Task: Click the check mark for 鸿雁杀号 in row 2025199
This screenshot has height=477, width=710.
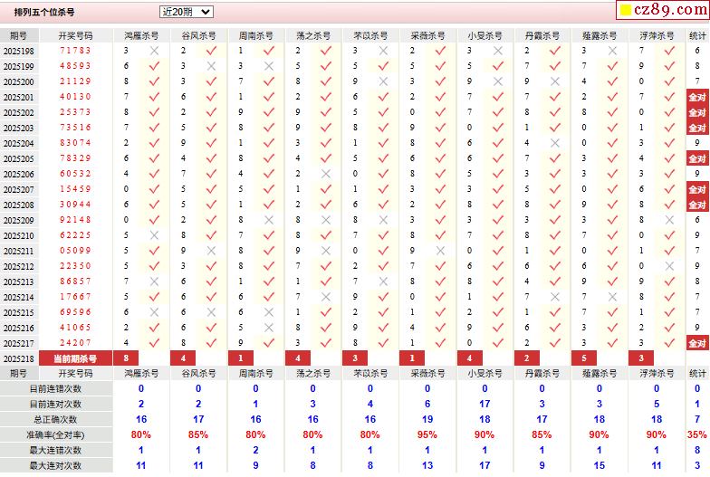Action: (154, 66)
